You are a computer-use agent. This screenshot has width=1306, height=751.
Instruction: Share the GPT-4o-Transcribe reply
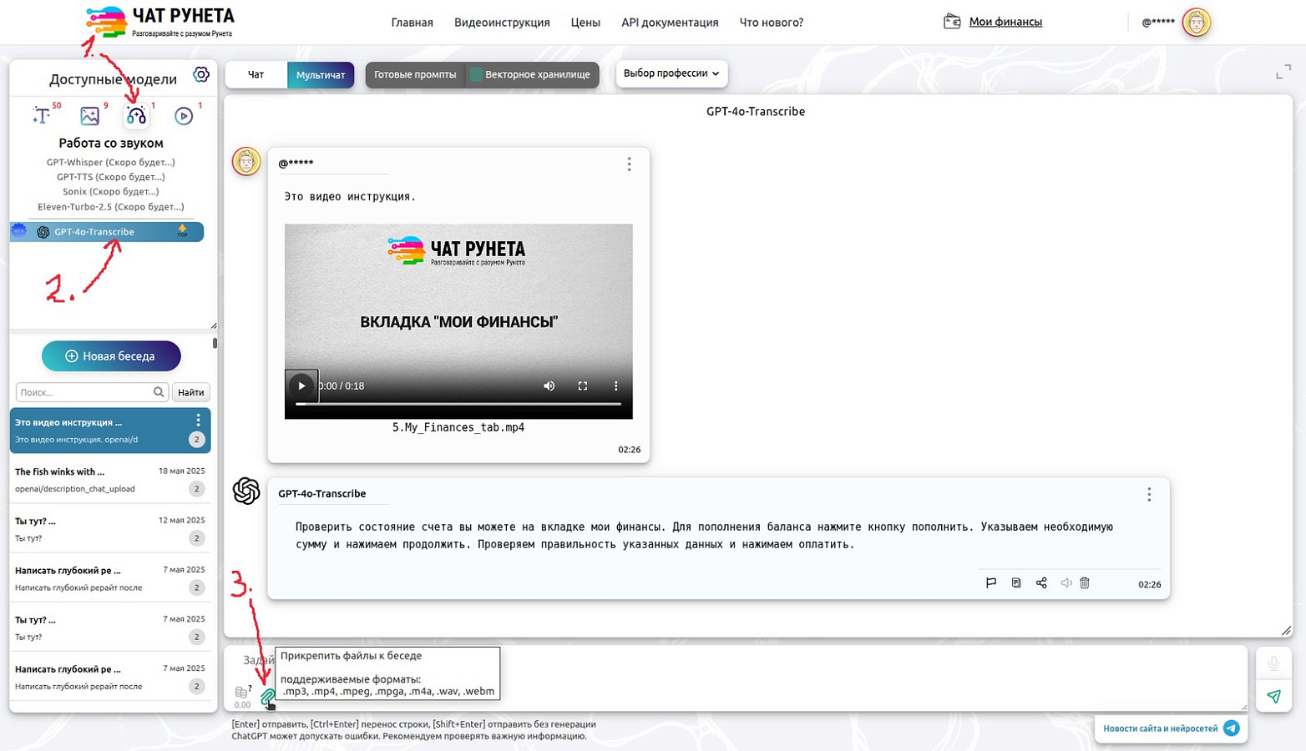(x=1041, y=583)
